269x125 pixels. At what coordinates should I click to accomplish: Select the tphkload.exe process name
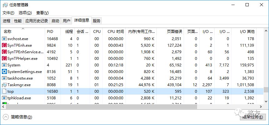19,98
